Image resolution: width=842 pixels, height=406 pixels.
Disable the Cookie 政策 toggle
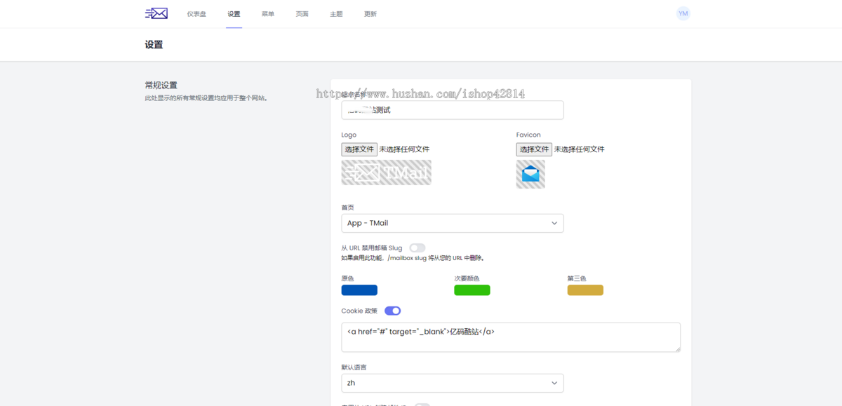[x=392, y=311]
